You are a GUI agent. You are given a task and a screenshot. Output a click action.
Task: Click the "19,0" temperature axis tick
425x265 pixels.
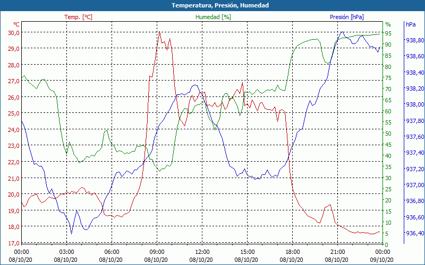point(14,210)
